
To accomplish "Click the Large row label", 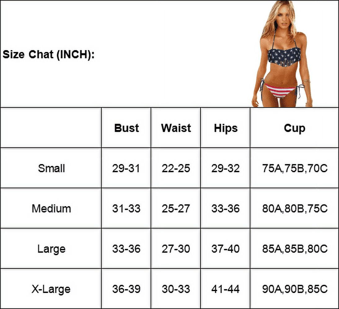I will (51, 249).
